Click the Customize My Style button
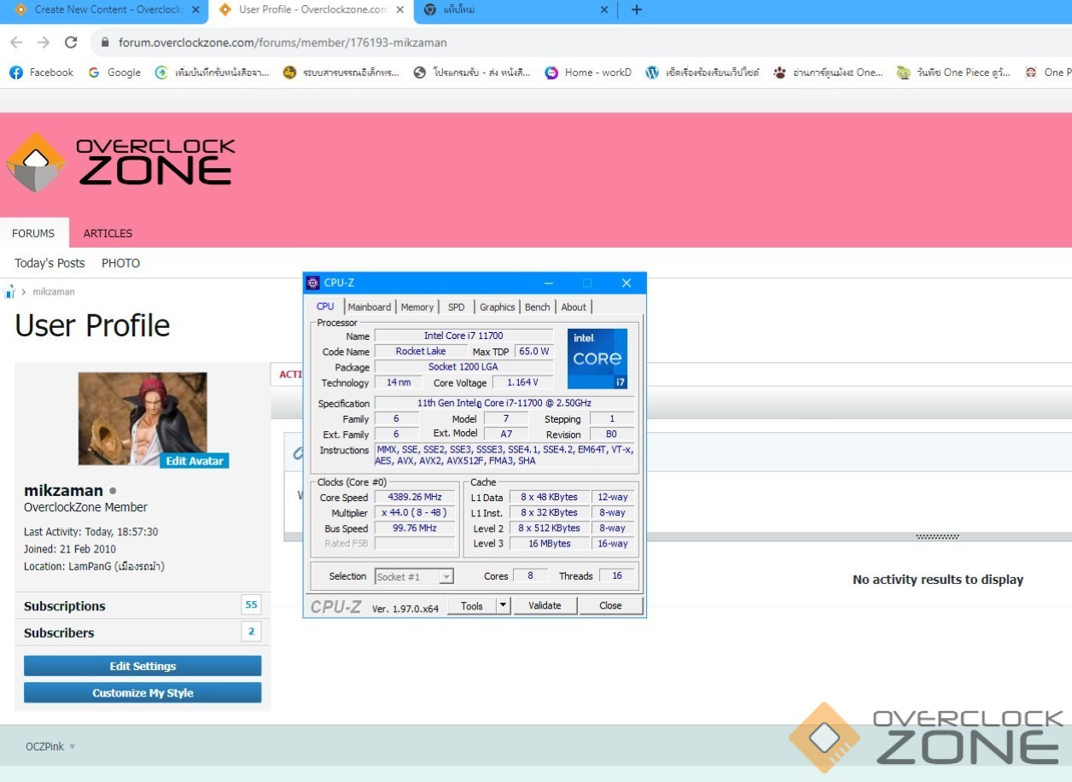This screenshot has width=1072, height=782. (143, 693)
